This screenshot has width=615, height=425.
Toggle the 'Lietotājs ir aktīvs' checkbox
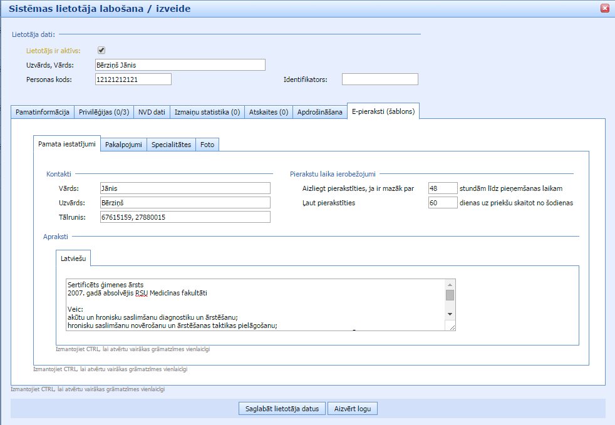pos(101,51)
